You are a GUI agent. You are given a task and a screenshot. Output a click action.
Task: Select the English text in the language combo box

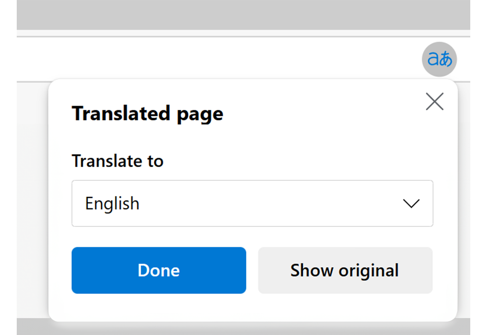(x=112, y=204)
